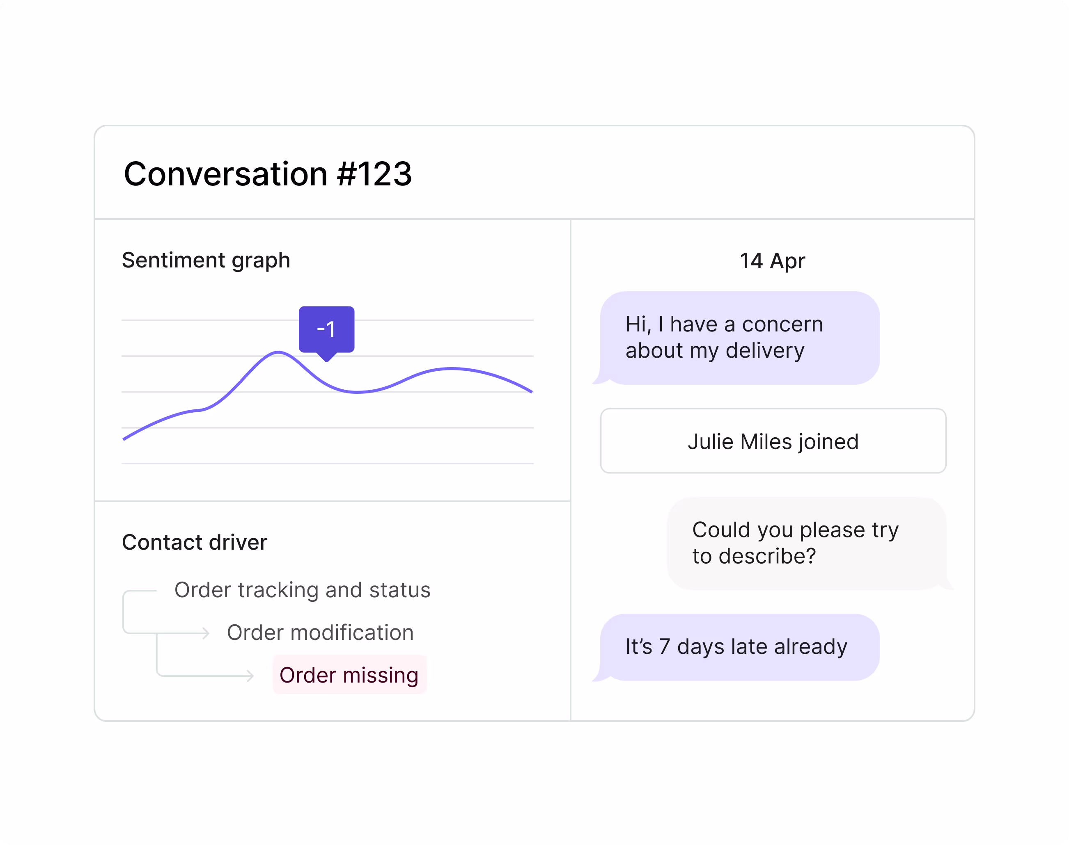Click the sentiment curve's starting point
1069x845 pixels.
tap(124, 438)
